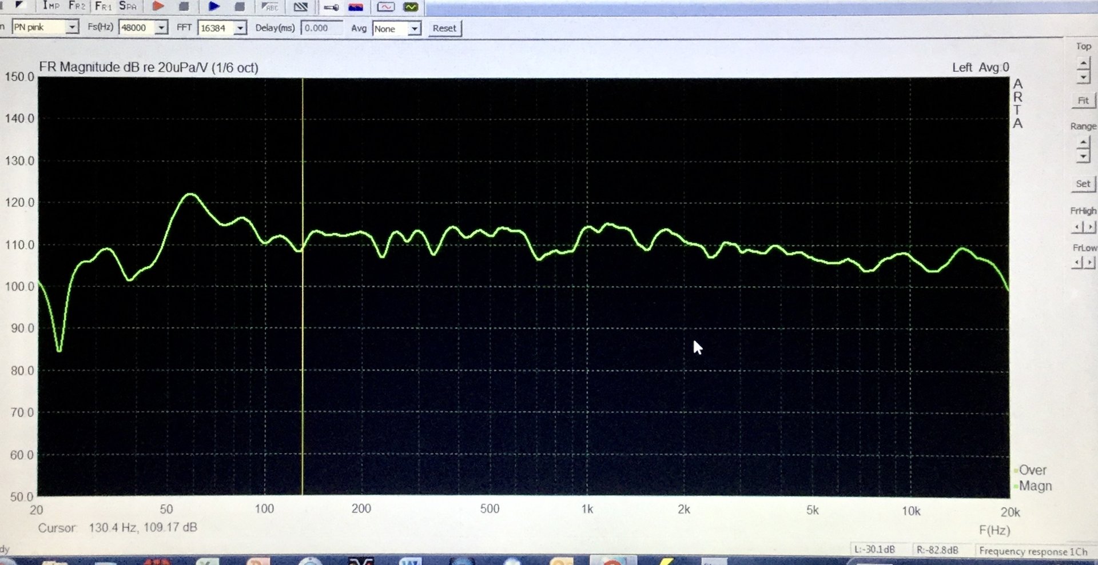Click the Fit button
Screen dimensions: 1098x565
[1083, 101]
